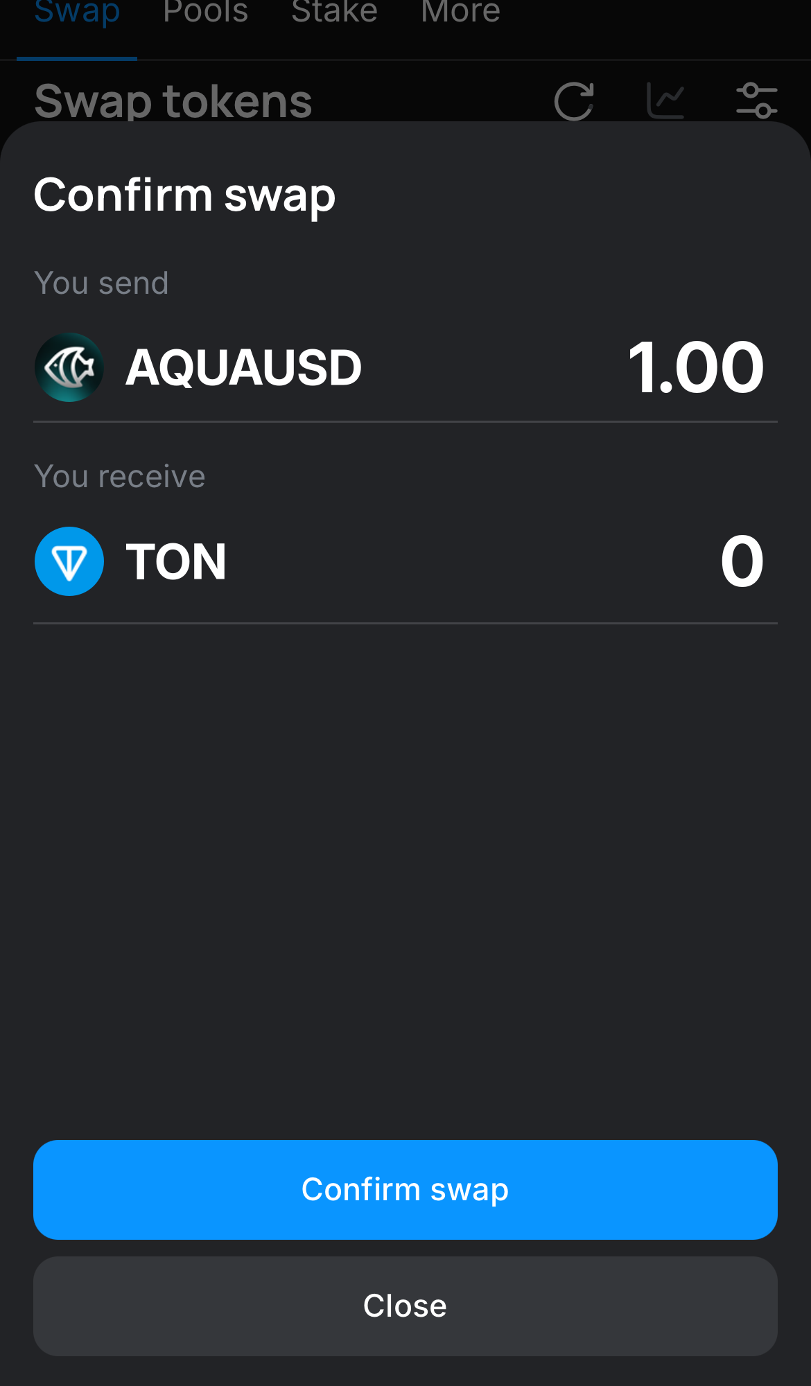Open the Pools tab
This screenshot has height=1386, width=811.
(205, 12)
